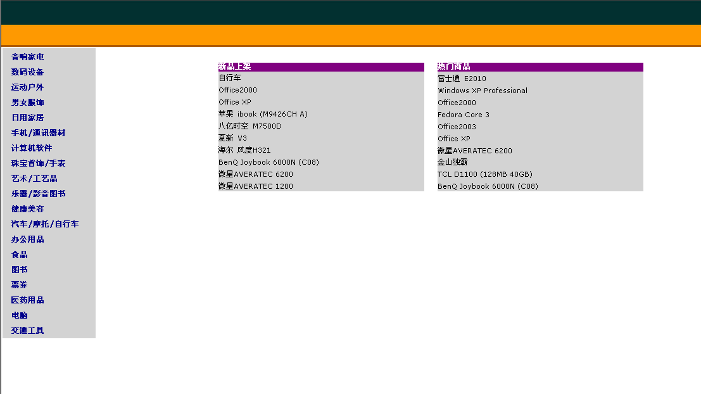Image resolution: width=701 pixels, height=394 pixels.
Task: Click the 富士通 E2010 product
Action: [462, 79]
